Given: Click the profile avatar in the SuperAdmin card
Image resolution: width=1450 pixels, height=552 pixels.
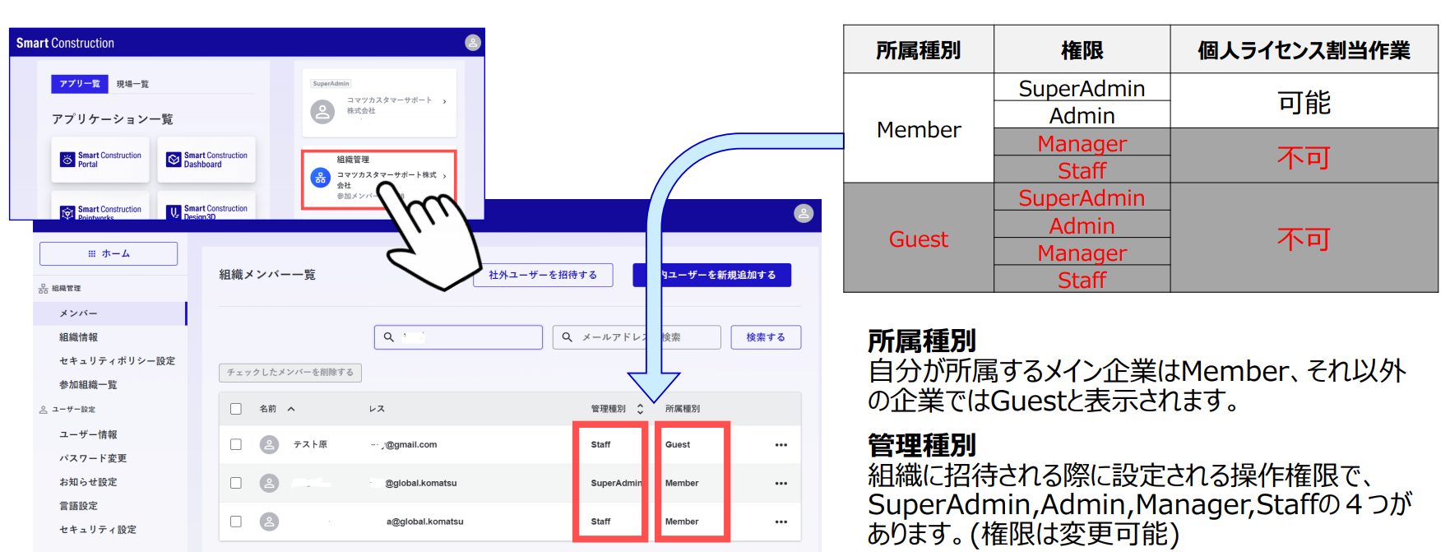Looking at the screenshot, I should click(x=322, y=111).
